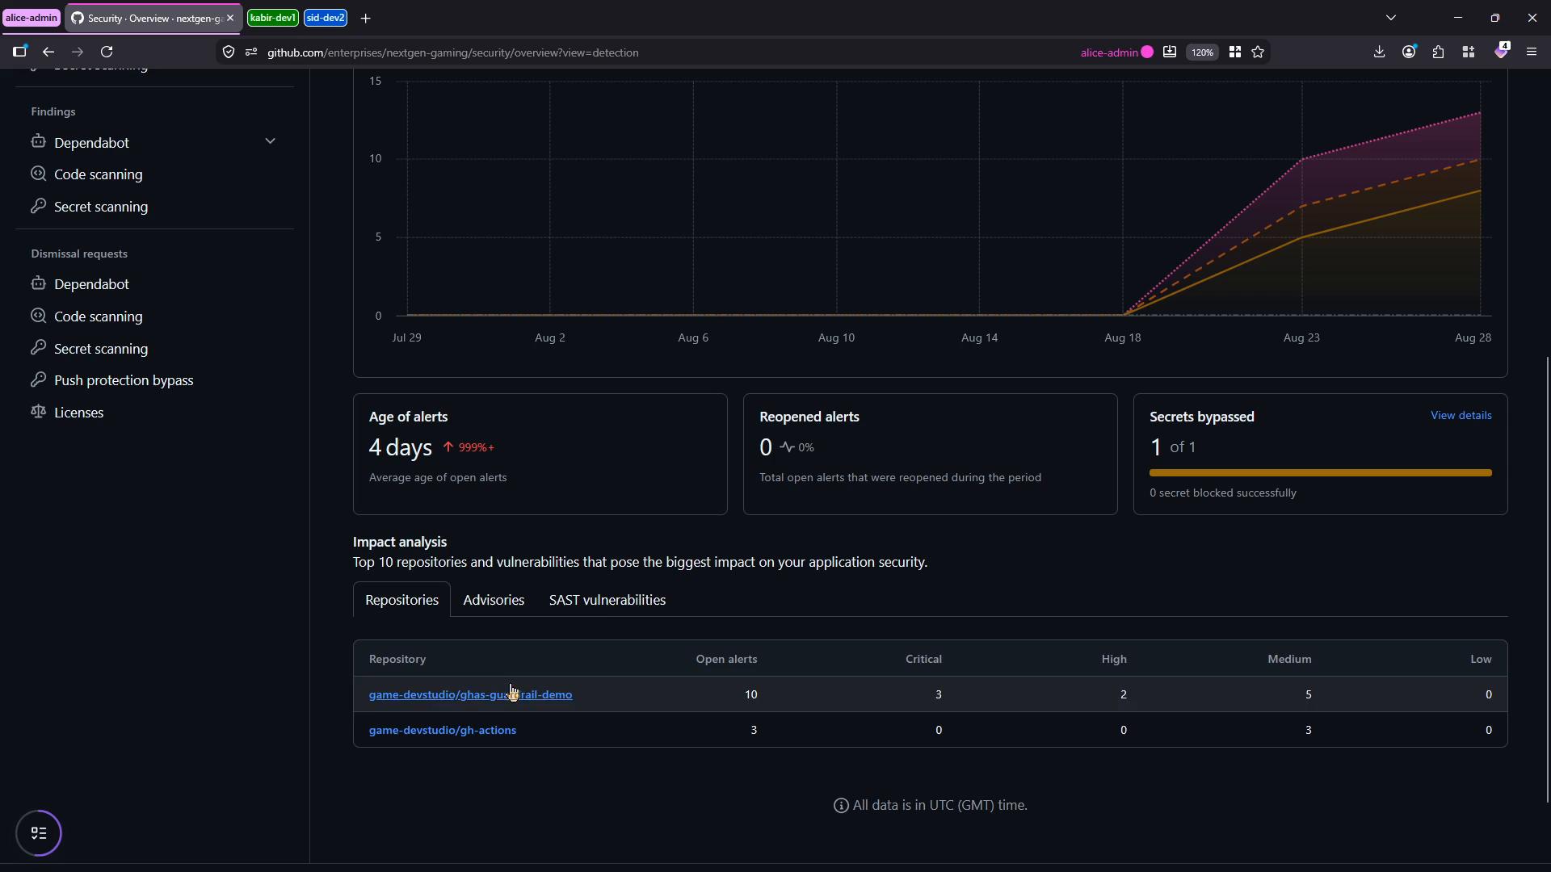Open game-devstudio/ghas-guardrail-demo repository link

pyautogui.click(x=470, y=694)
